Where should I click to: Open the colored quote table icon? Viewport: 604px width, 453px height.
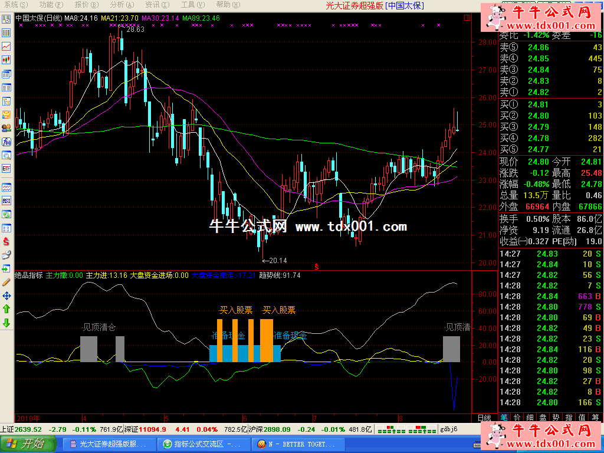6,33
